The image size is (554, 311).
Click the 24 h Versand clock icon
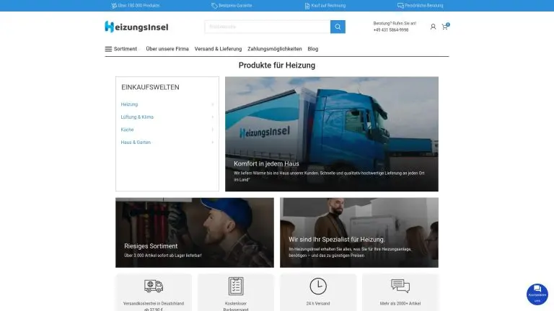[318, 286]
